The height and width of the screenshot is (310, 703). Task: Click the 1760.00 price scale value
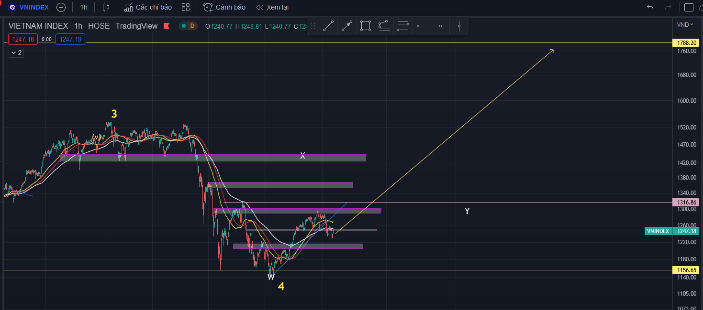pyautogui.click(x=686, y=51)
